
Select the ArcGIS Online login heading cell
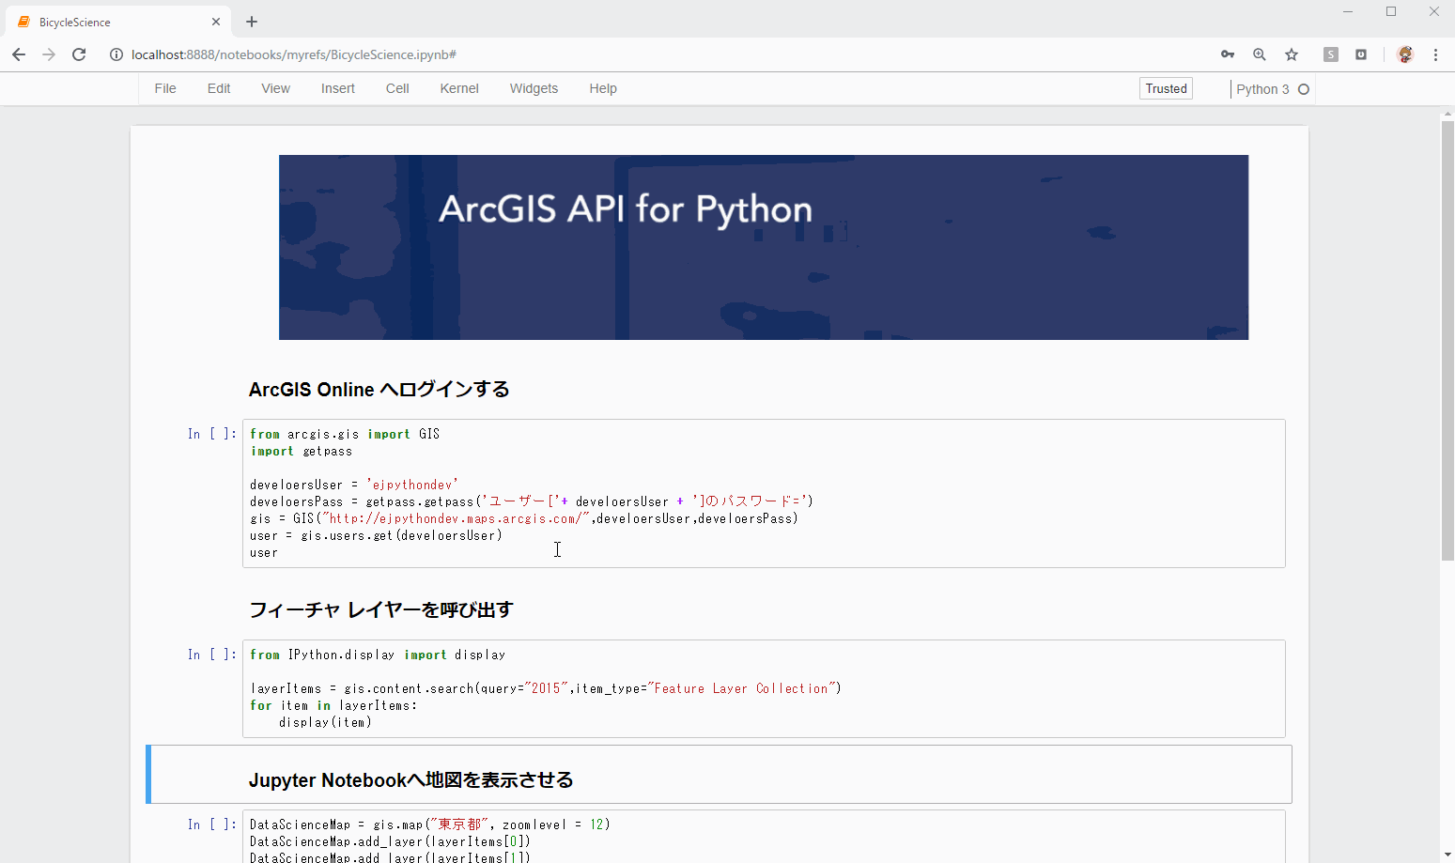pyautogui.click(x=379, y=389)
